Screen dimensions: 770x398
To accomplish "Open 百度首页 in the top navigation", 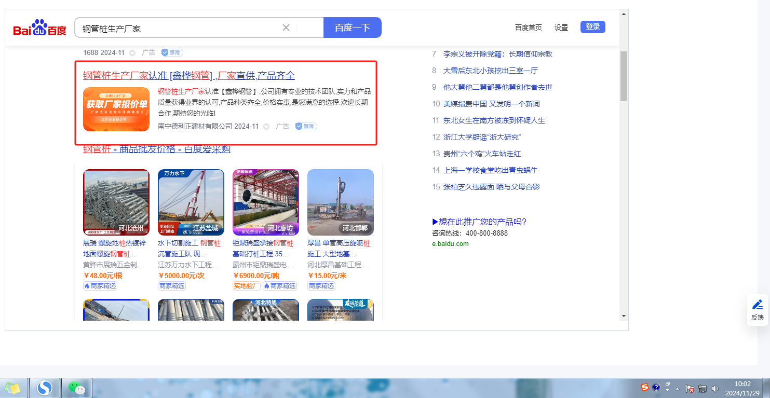I will (x=528, y=28).
